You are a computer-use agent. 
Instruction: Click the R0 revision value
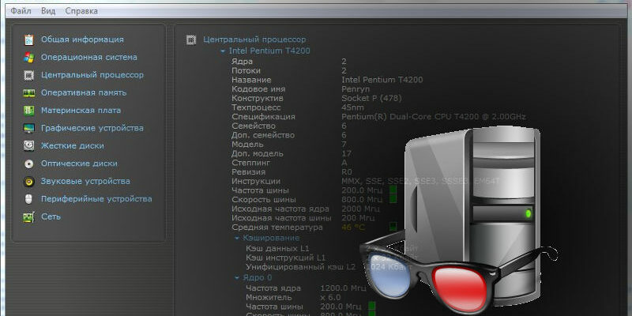pyautogui.click(x=346, y=172)
